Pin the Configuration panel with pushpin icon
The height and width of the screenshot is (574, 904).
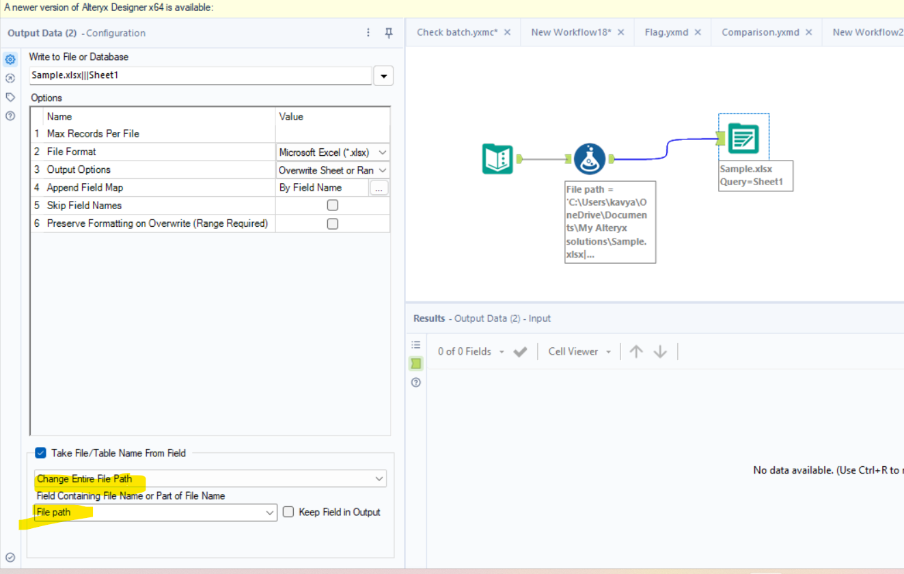(389, 33)
